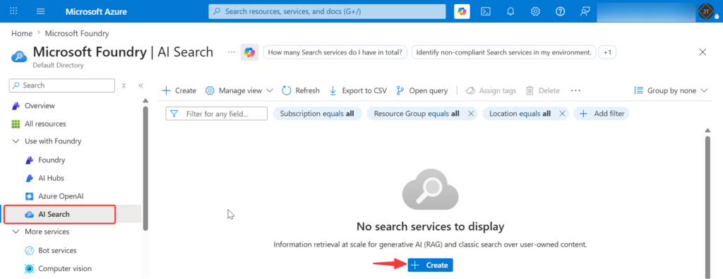Click the Filter for any field box
The image size is (723, 279).
216,114
